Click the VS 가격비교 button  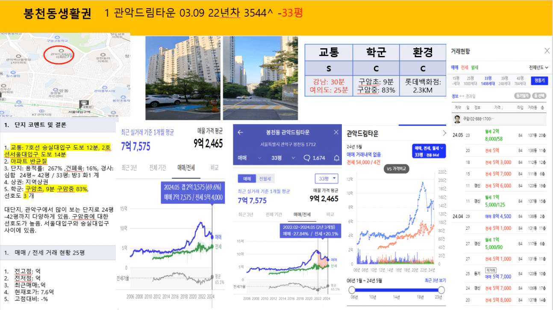[x=397, y=168]
